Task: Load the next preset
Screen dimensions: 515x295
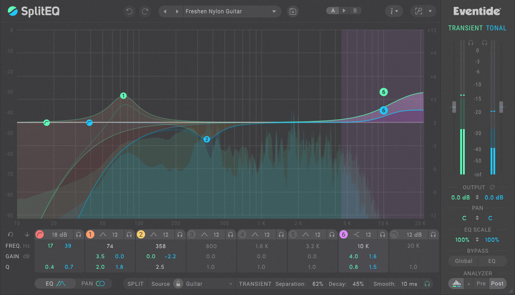Action: pos(177,11)
